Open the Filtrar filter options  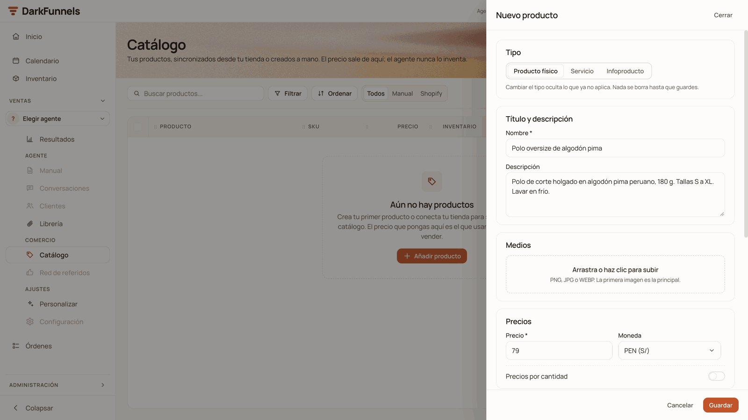[x=288, y=93]
